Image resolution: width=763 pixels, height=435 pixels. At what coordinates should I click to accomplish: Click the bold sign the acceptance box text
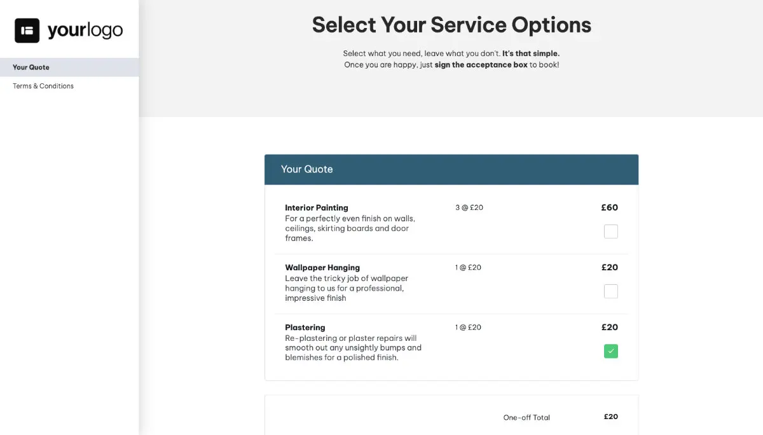tap(481, 64)
